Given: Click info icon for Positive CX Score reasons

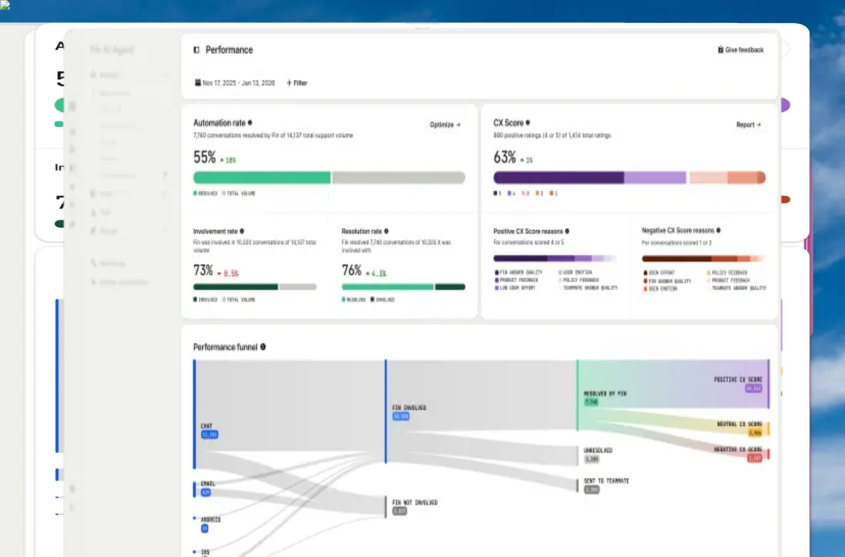Looking at the screenshot, I should [567, 231].
